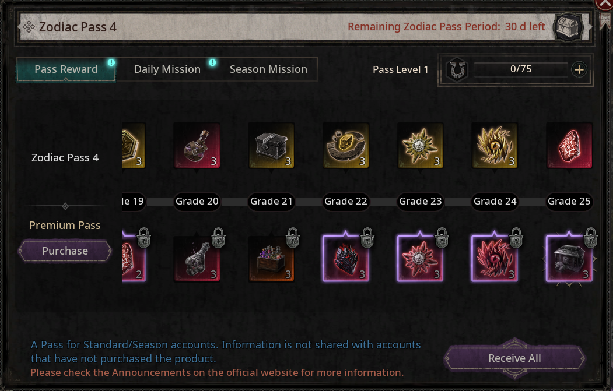Select the premium Grade 21 potion crate reward

[x=271, y=258]
